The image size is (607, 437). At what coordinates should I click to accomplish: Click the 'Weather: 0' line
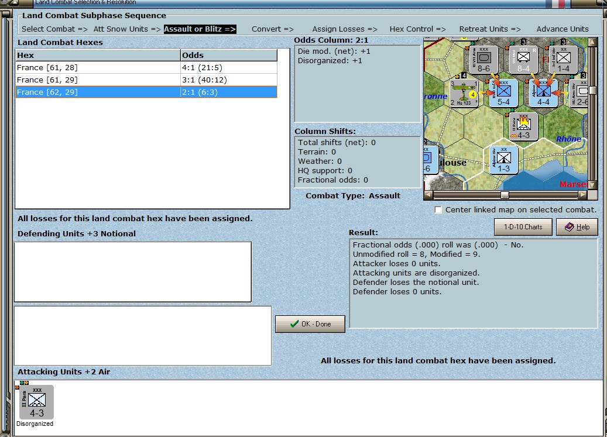click(320, 161)
